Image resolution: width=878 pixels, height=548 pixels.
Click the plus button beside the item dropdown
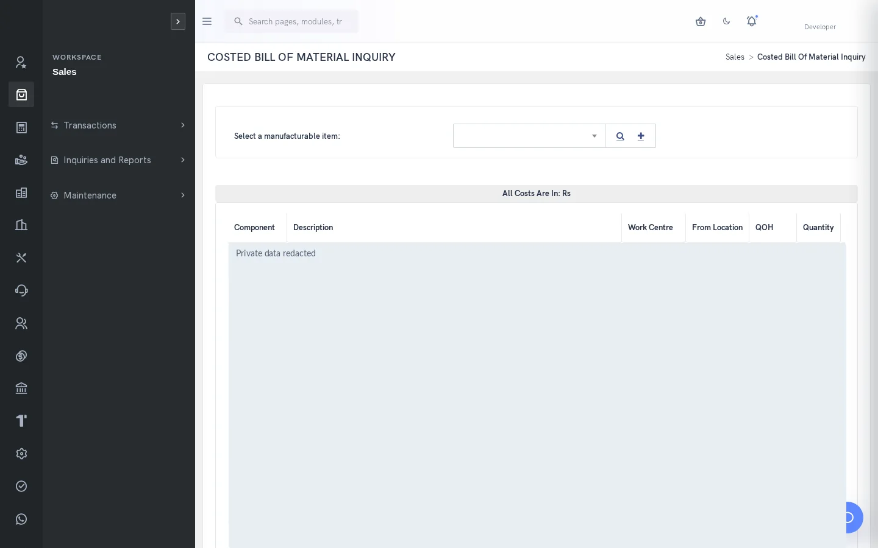pos(641,136)
